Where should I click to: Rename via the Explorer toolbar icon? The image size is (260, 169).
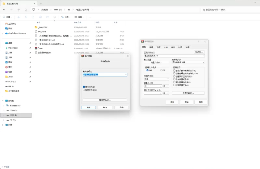(40, 17)
